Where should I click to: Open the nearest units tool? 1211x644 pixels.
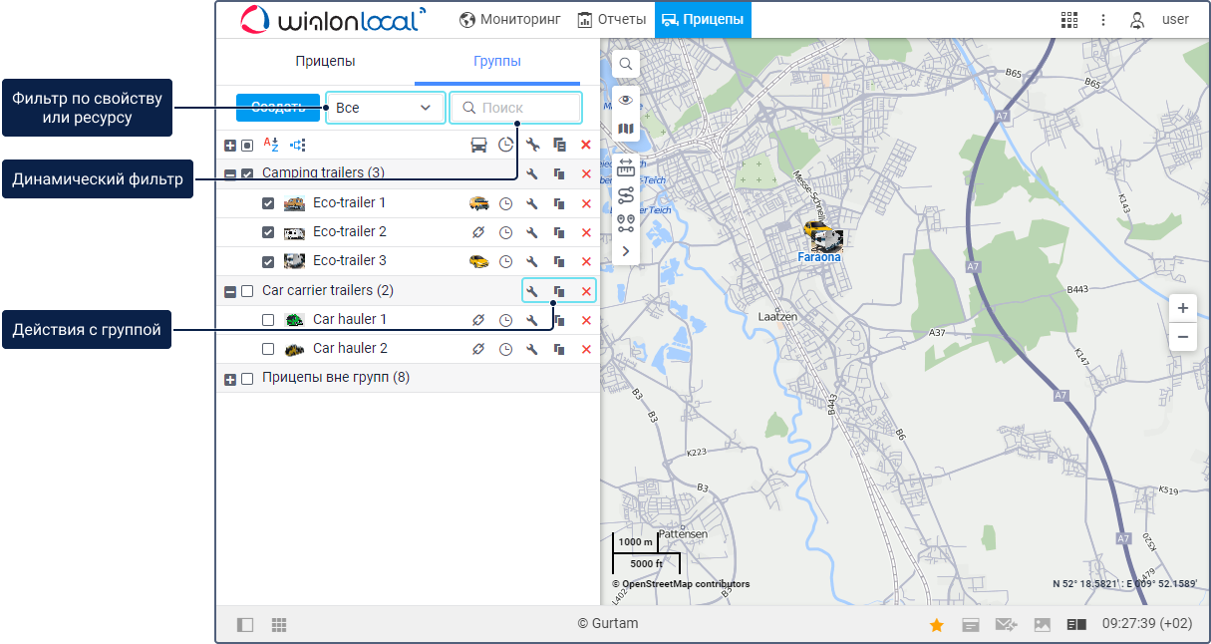click(626, 223)
